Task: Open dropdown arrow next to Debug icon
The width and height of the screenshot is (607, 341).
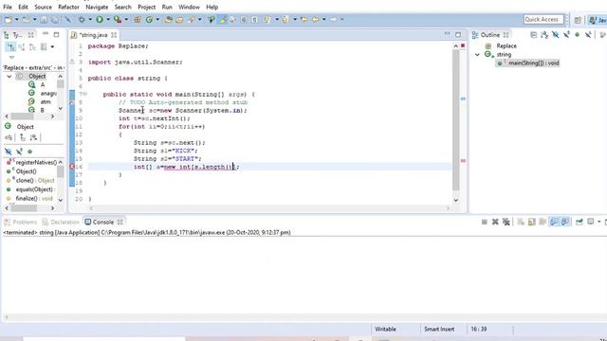Action: pos(90,19)
